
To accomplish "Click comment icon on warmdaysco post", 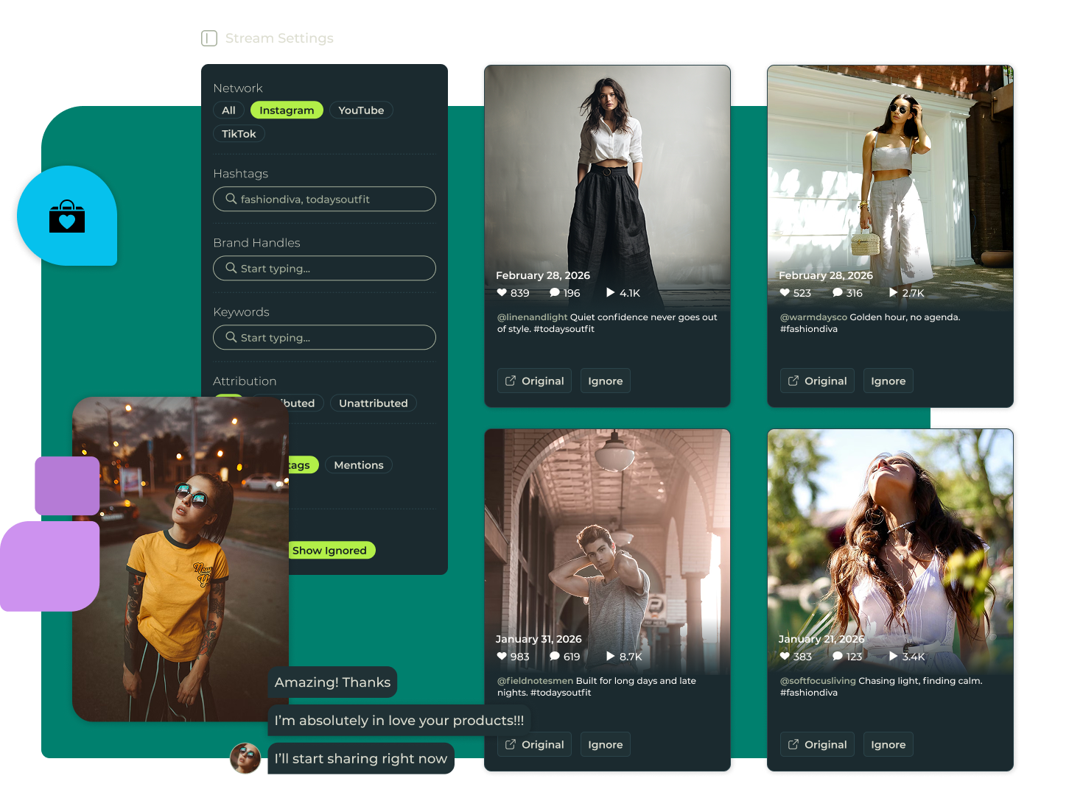I will (838, 292).
